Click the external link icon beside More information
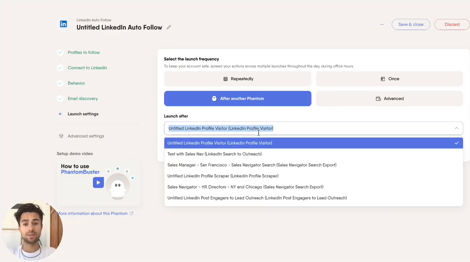470x262 pixels. click(131, 213)
